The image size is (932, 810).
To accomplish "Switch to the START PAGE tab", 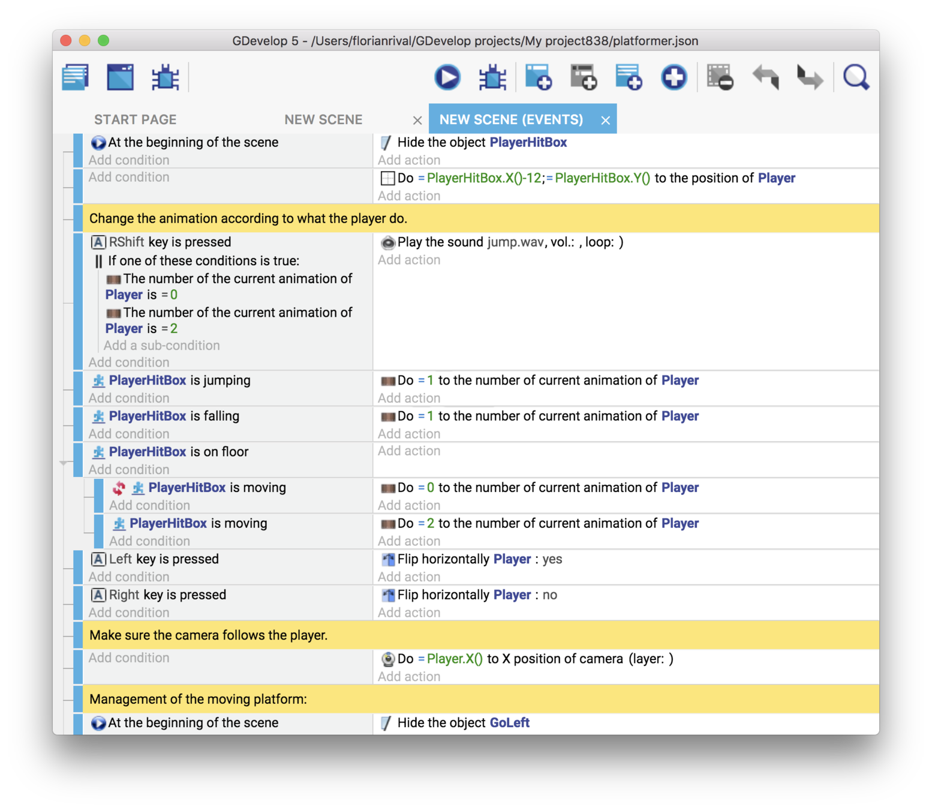I will (x=136, y=119).
